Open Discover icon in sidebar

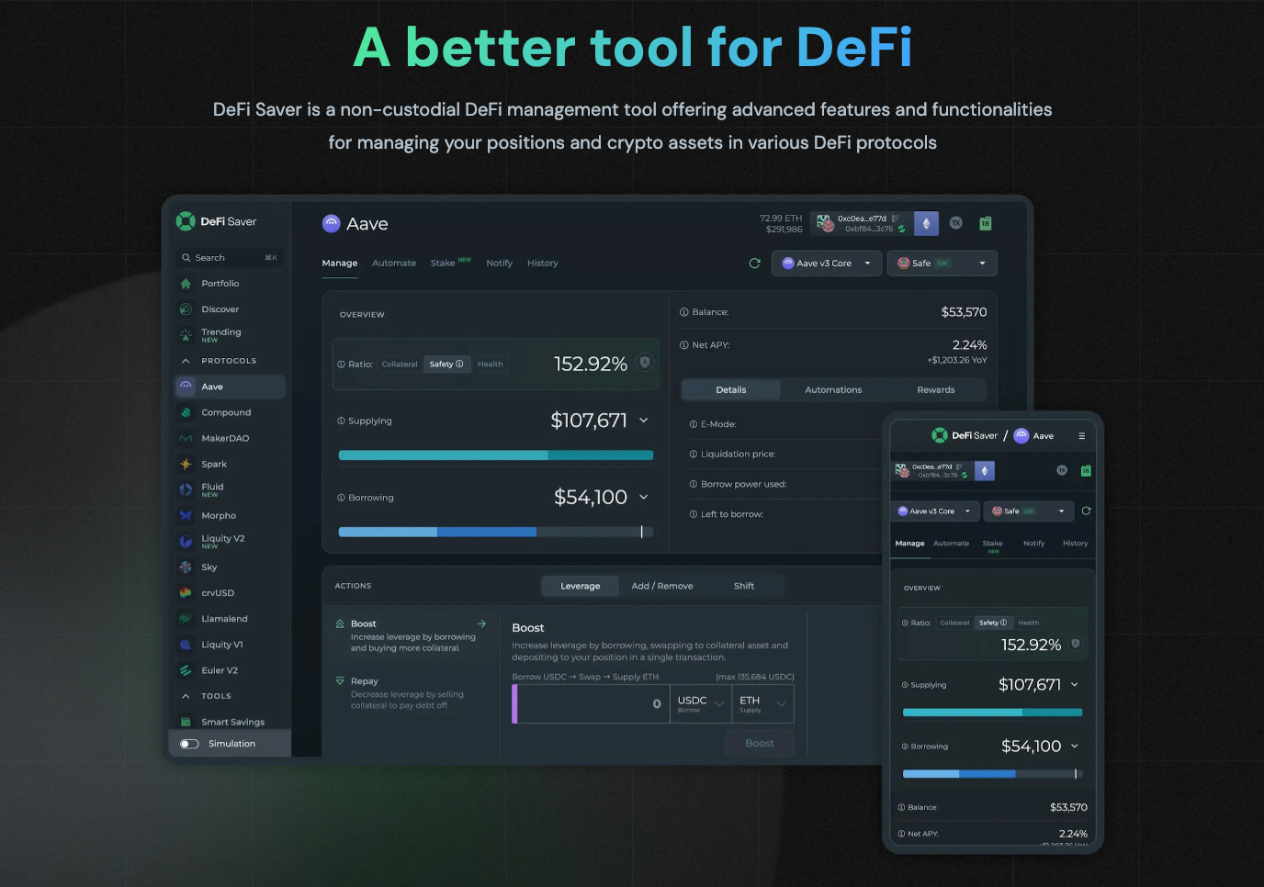click(x=186, y=309)
